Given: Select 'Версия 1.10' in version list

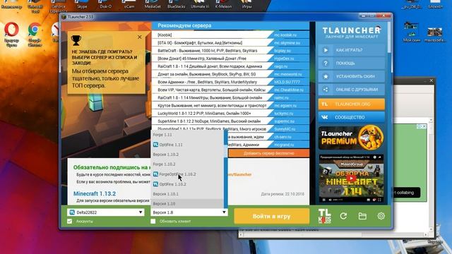Looking at the screenshot, I should click(187, 204).
